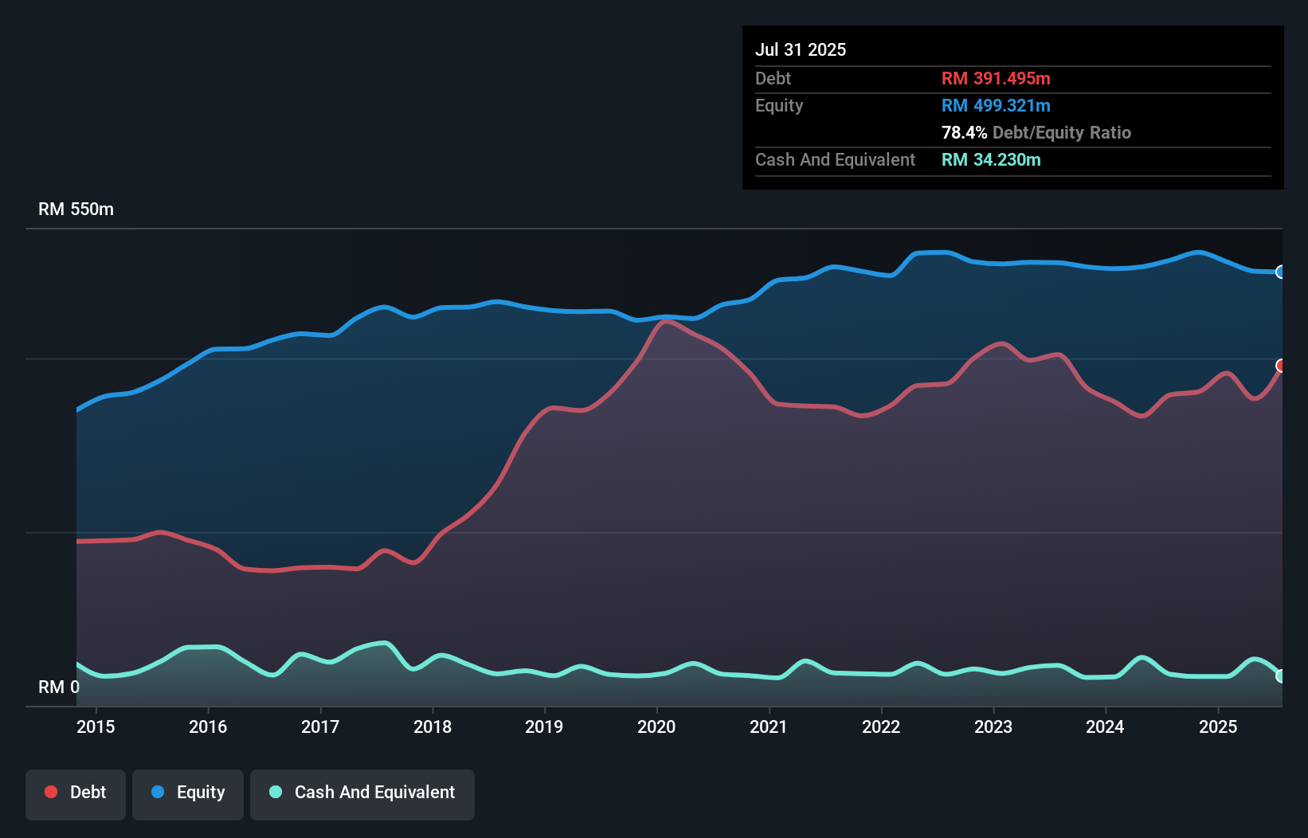Viewport: 1308px width, 838px height.
Task: Click the RM 34.230m cash value
Action: [991, 160]
